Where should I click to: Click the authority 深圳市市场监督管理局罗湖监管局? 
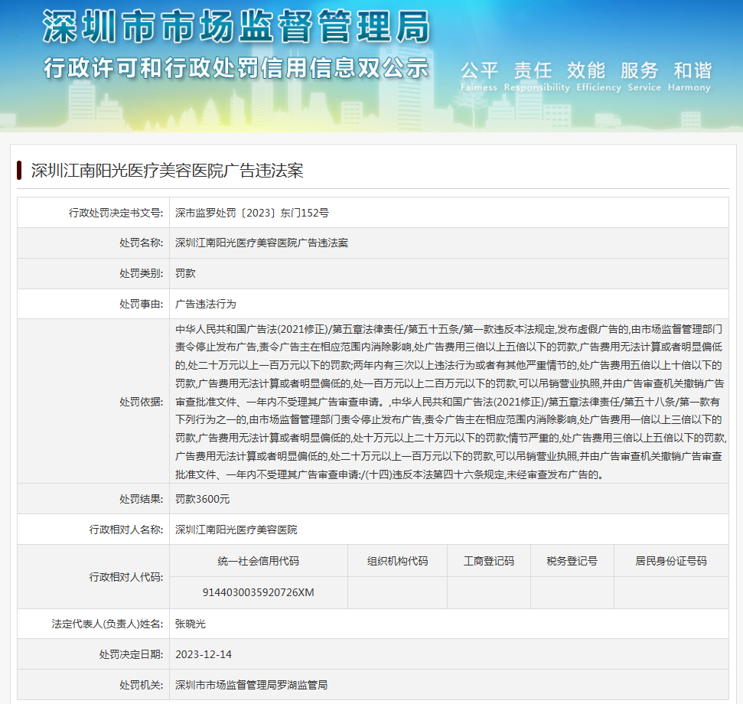(x=251, y=685)
